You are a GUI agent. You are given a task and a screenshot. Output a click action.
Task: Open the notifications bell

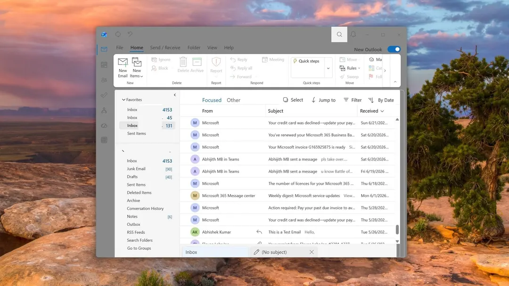353,34
